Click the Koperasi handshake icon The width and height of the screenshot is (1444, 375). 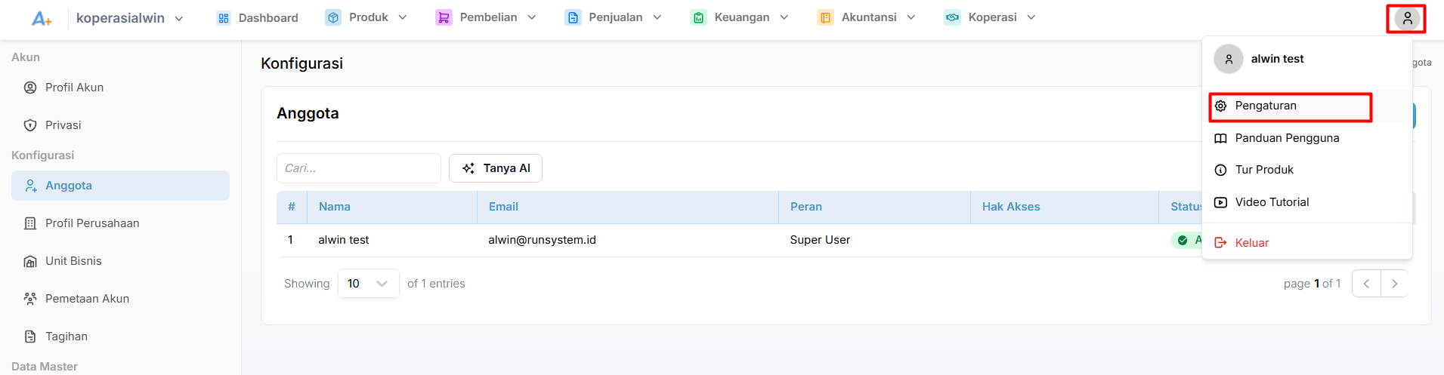pos(952,17)
